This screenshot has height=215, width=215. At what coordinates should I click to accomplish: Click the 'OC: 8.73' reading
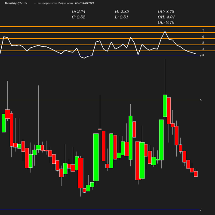click(x=166, y=12)
